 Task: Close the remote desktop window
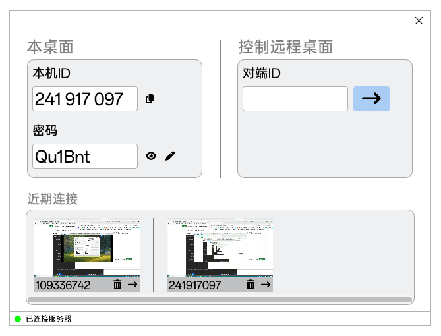pyautogui.click(x=419, y=20)
